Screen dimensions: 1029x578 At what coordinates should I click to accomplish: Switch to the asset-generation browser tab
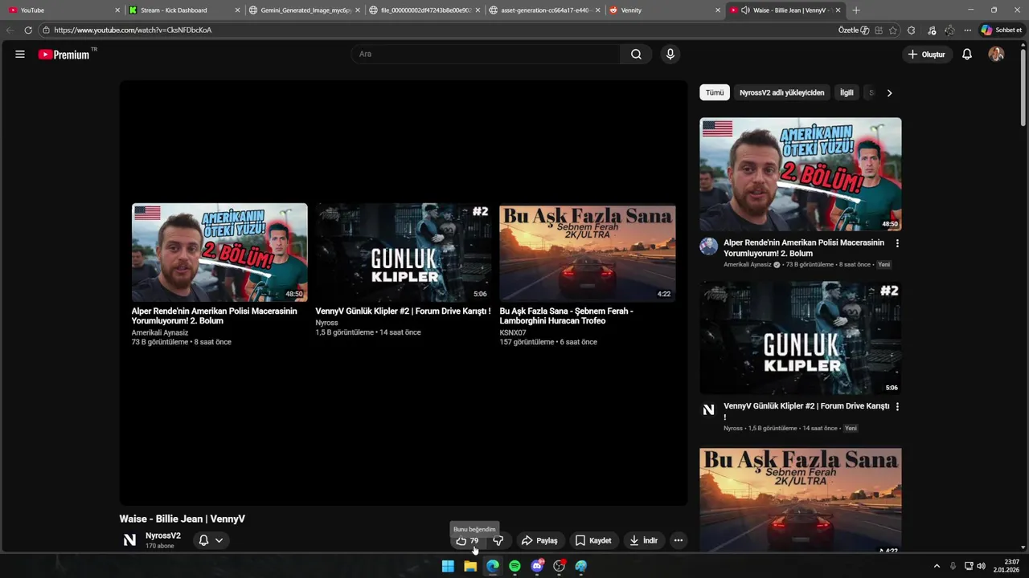pyautogui.click(x=545, y=10)
